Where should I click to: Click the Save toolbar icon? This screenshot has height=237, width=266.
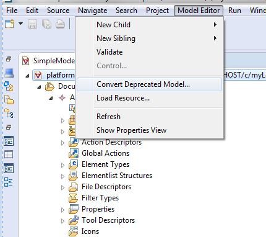click(x=33, y=24)
